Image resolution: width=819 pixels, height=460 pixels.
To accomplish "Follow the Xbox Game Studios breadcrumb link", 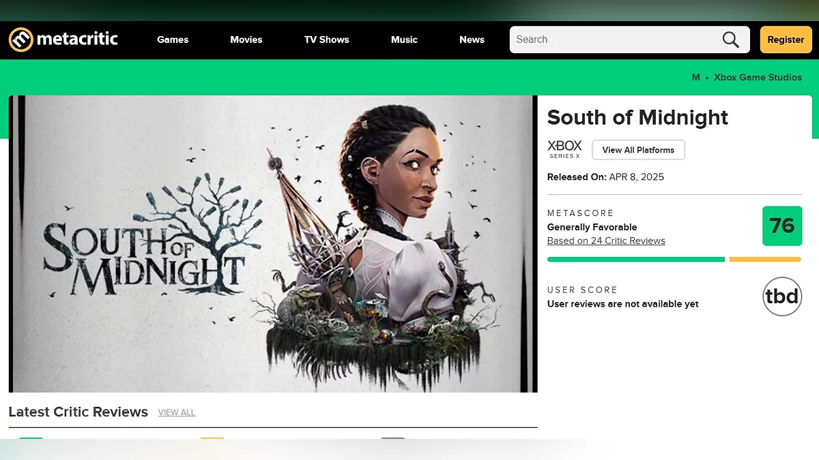I will [x=758, y=77].
